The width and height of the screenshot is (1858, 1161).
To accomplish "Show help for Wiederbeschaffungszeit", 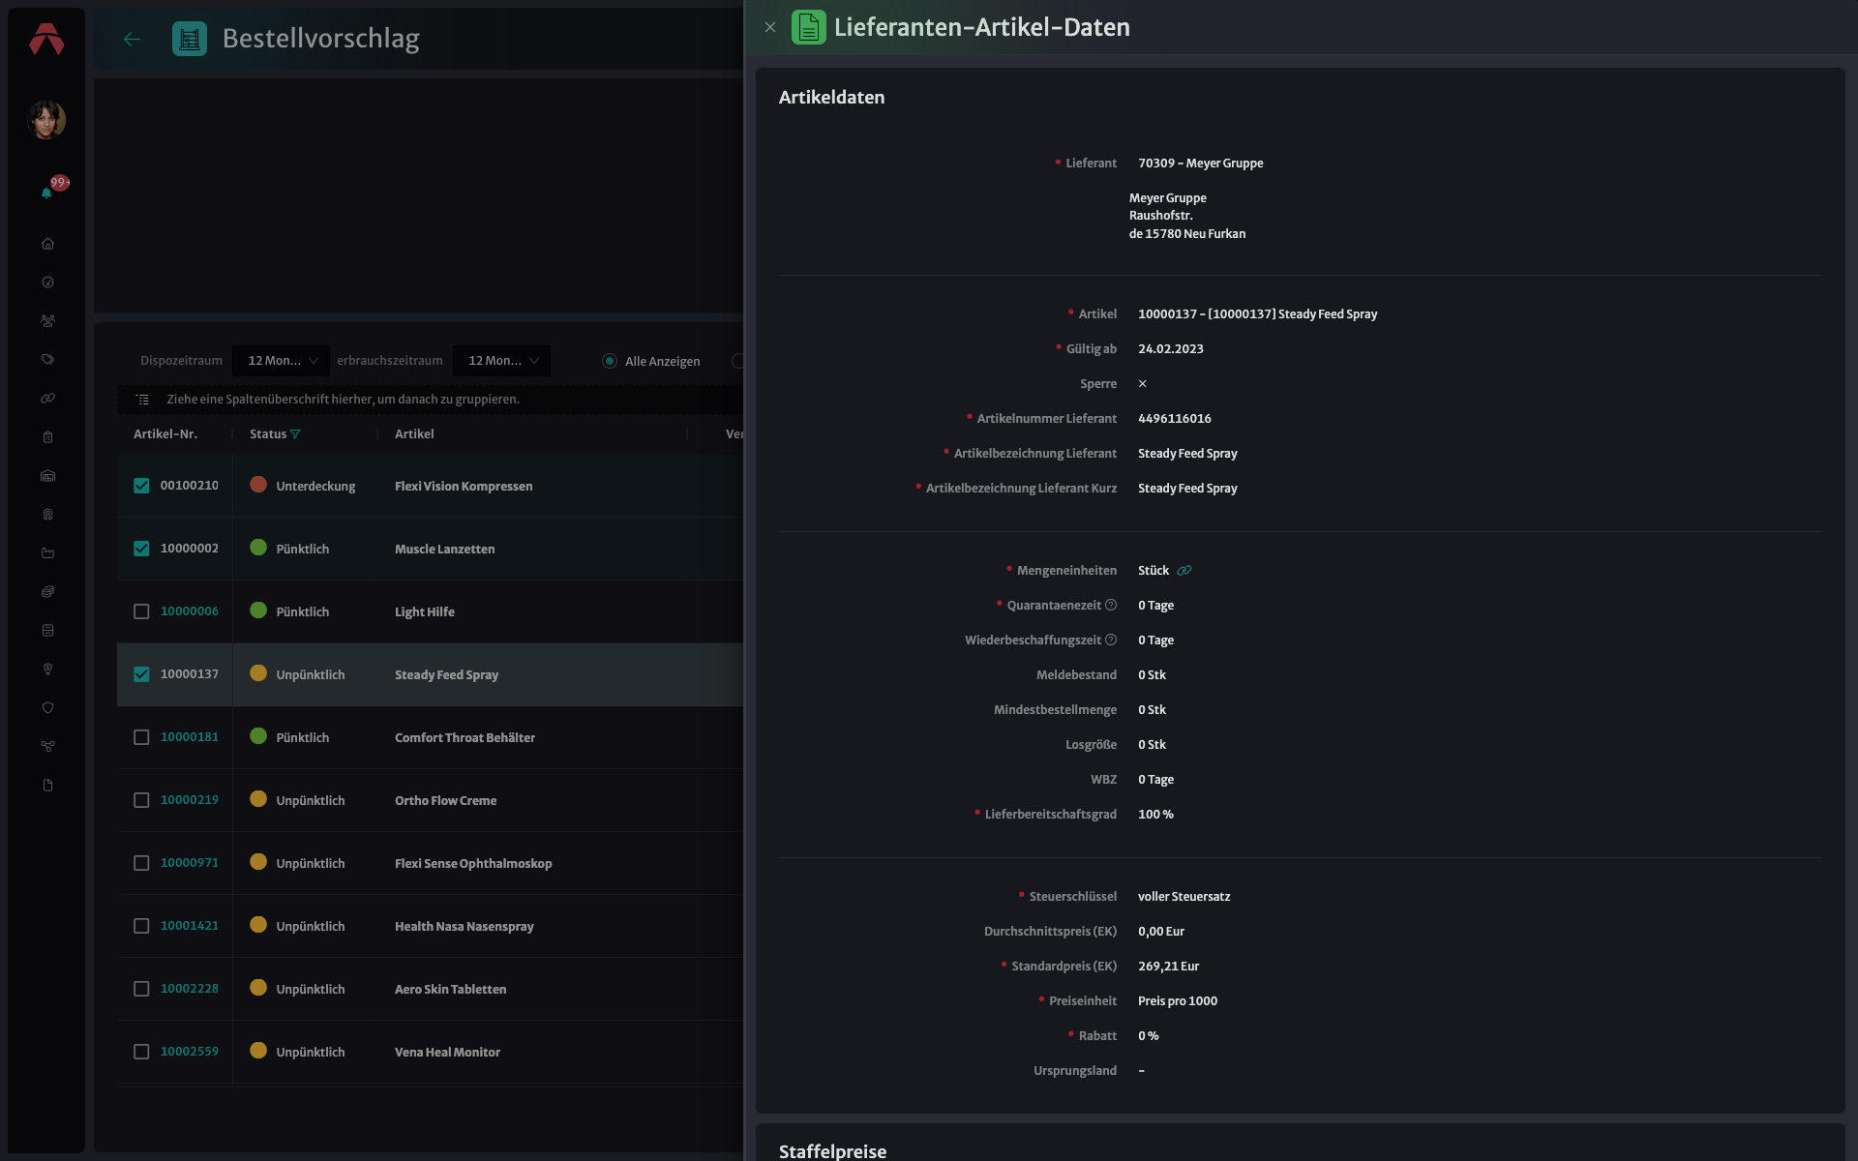I will 1111,640.
